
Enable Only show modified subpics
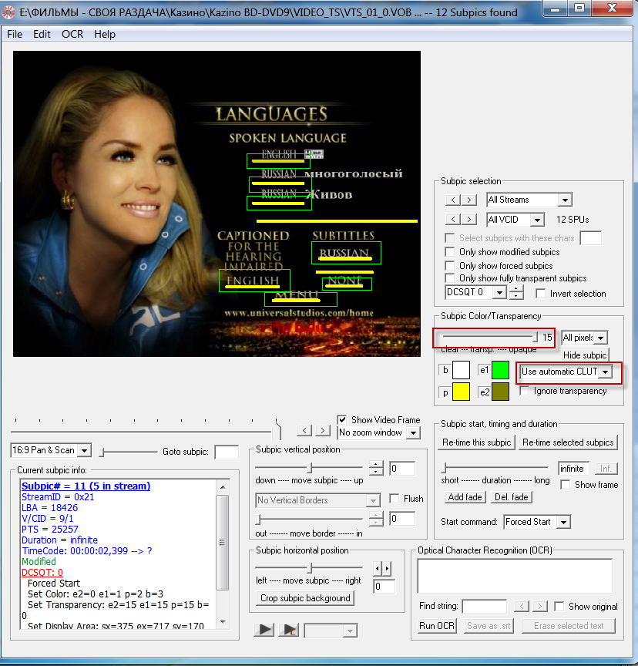click(x=449, y=252)
